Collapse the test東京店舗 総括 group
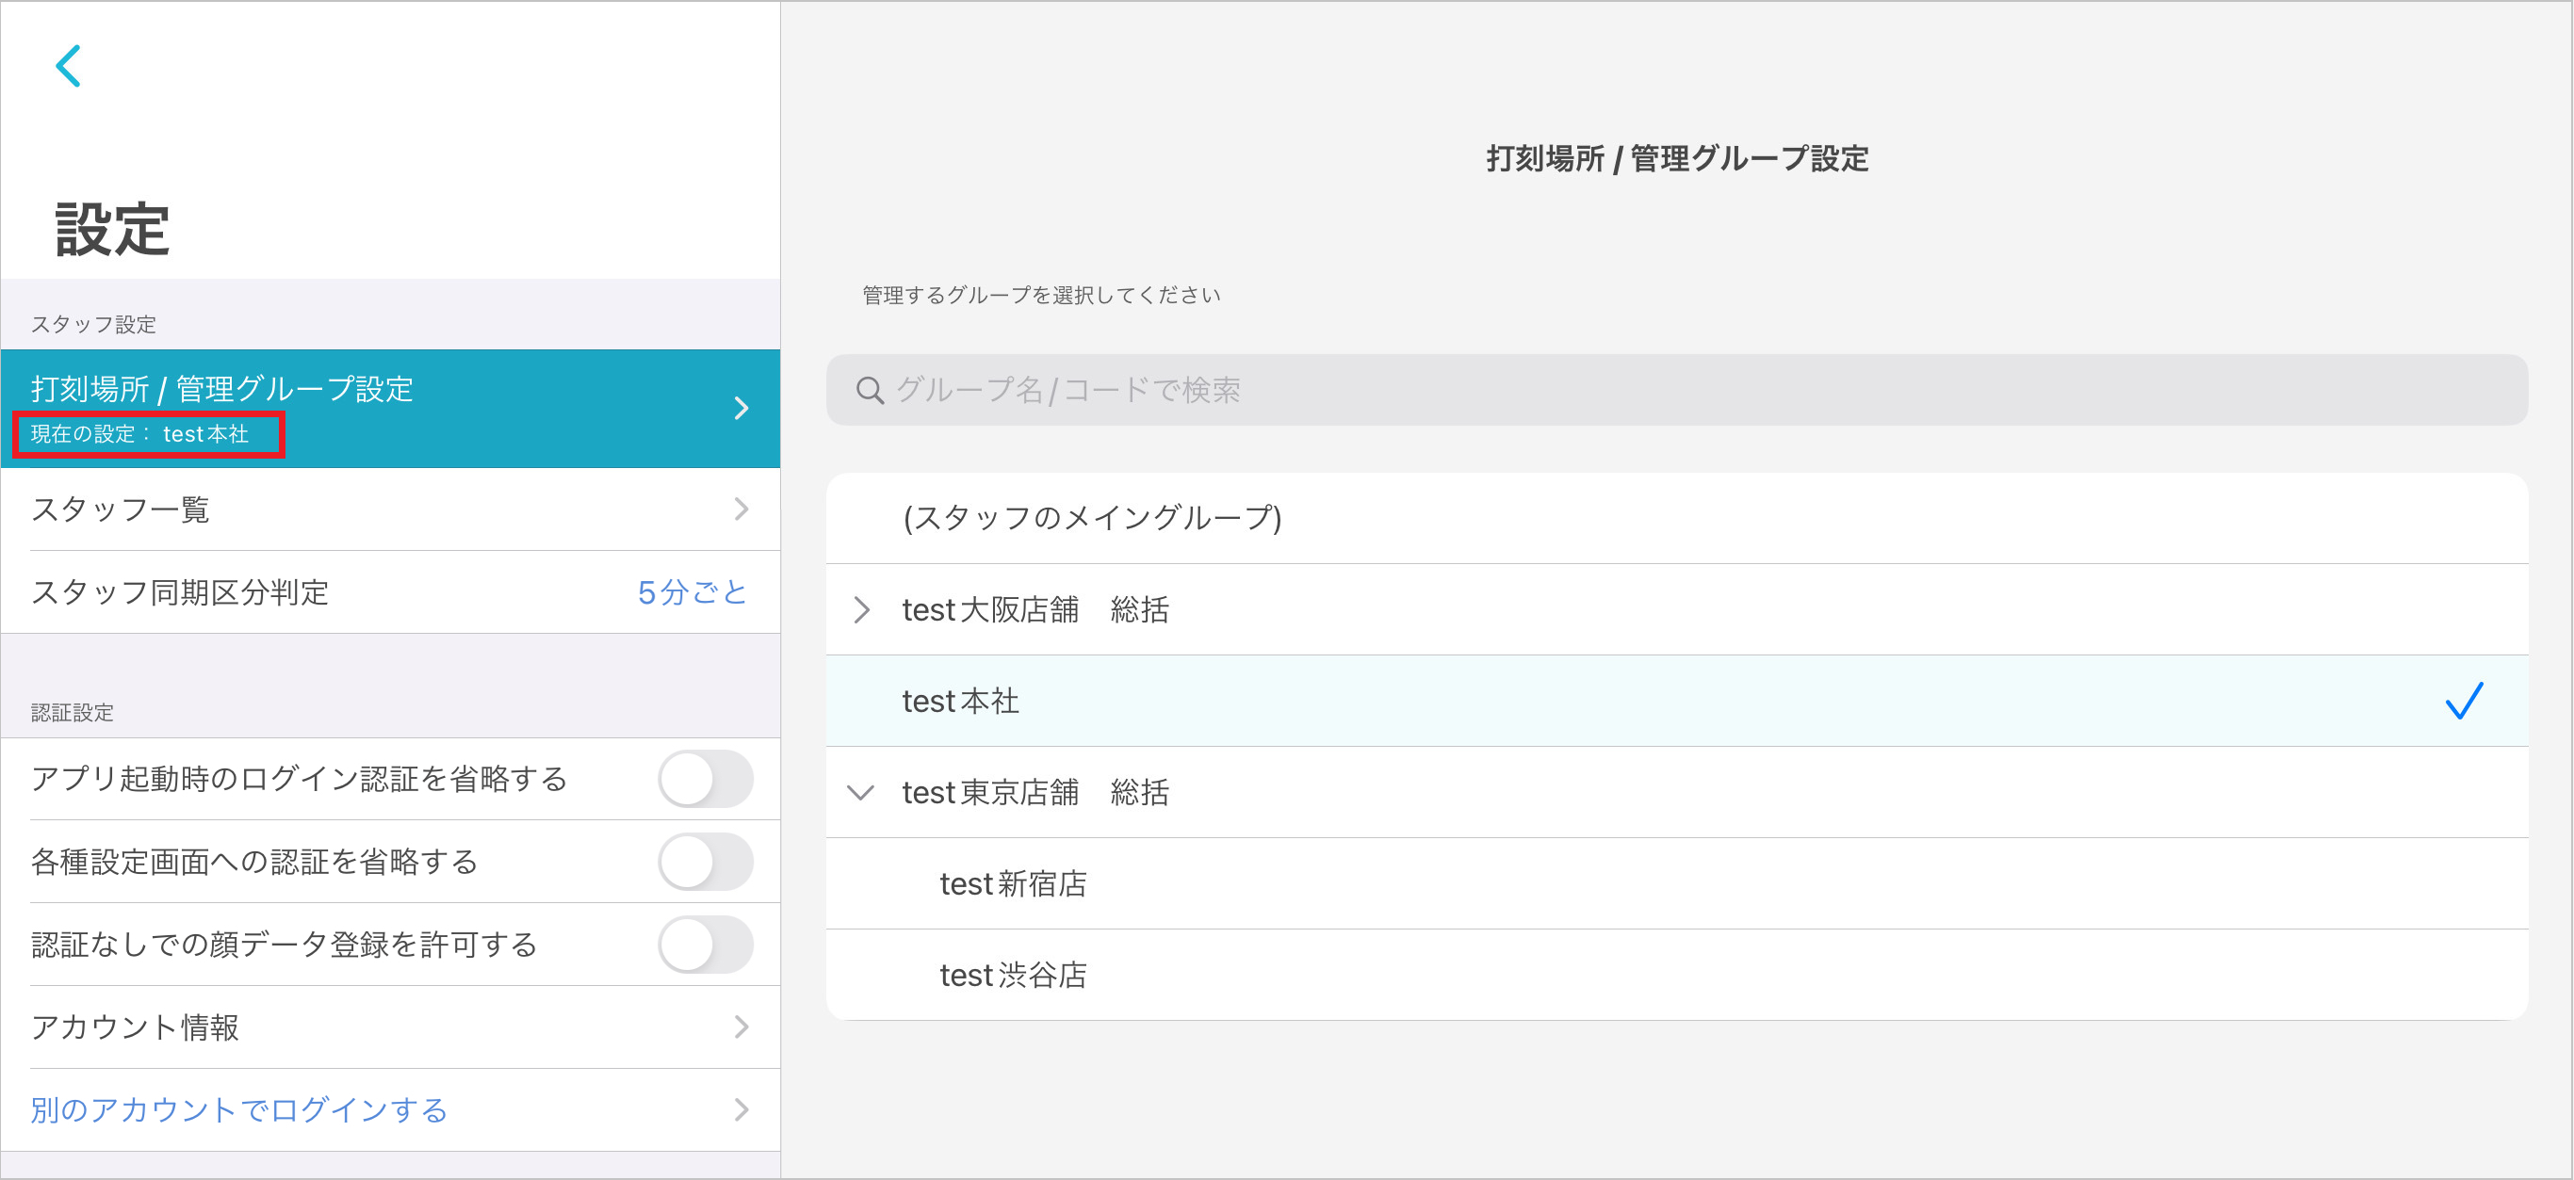Viewport: 2574px width, 1180px height. [860, 792]
